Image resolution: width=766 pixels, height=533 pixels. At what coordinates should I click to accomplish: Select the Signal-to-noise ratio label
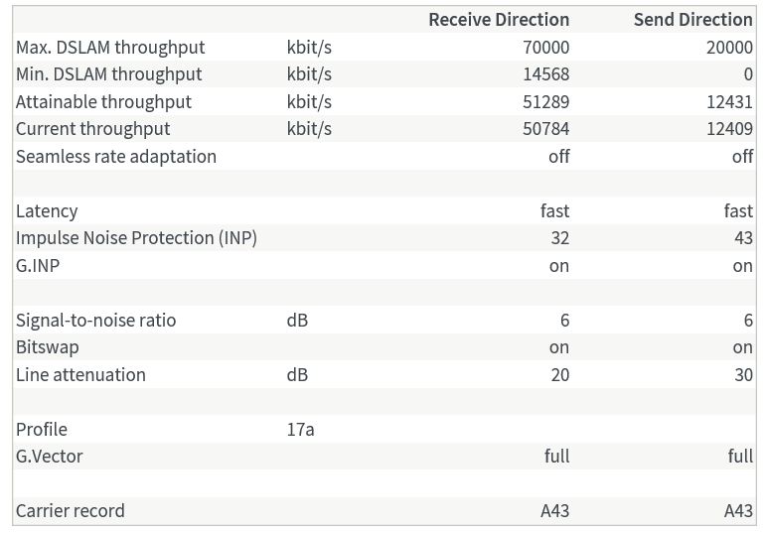click(x=95, y=320)
